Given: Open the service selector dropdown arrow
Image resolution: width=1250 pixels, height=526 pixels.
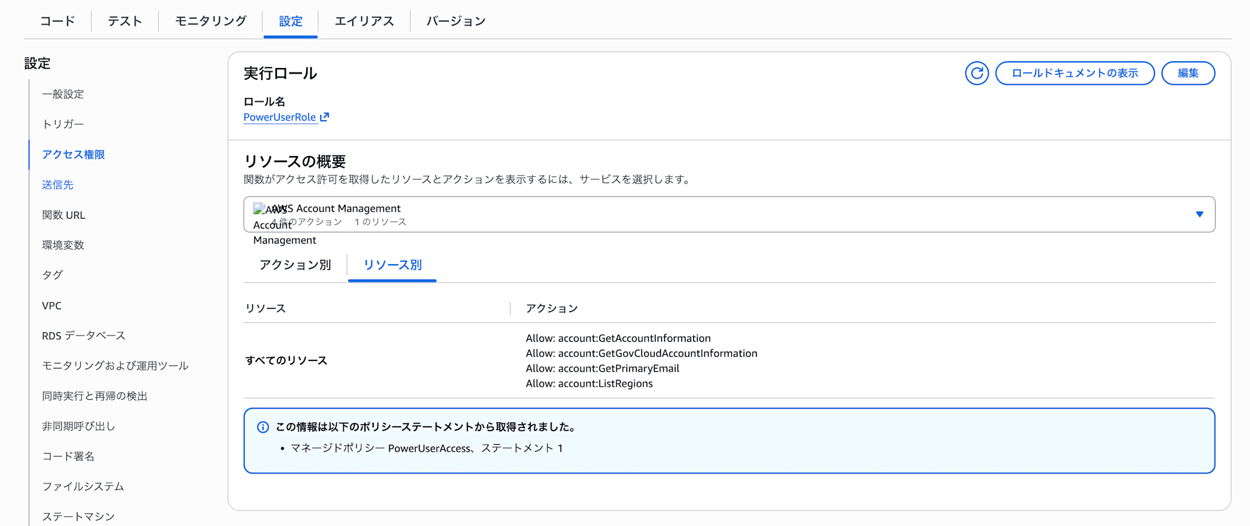Looking at the screenshot, I should click(1199, 214).
